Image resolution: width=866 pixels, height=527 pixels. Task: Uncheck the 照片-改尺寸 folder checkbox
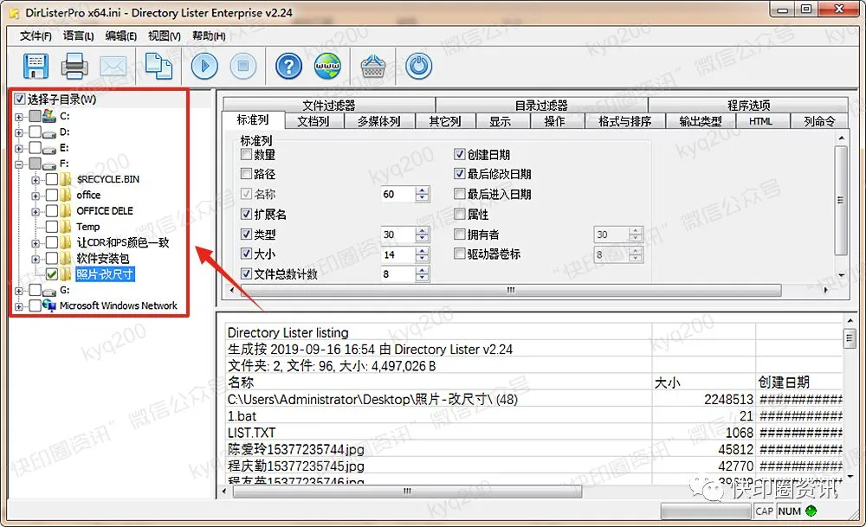tap(52, 274)
